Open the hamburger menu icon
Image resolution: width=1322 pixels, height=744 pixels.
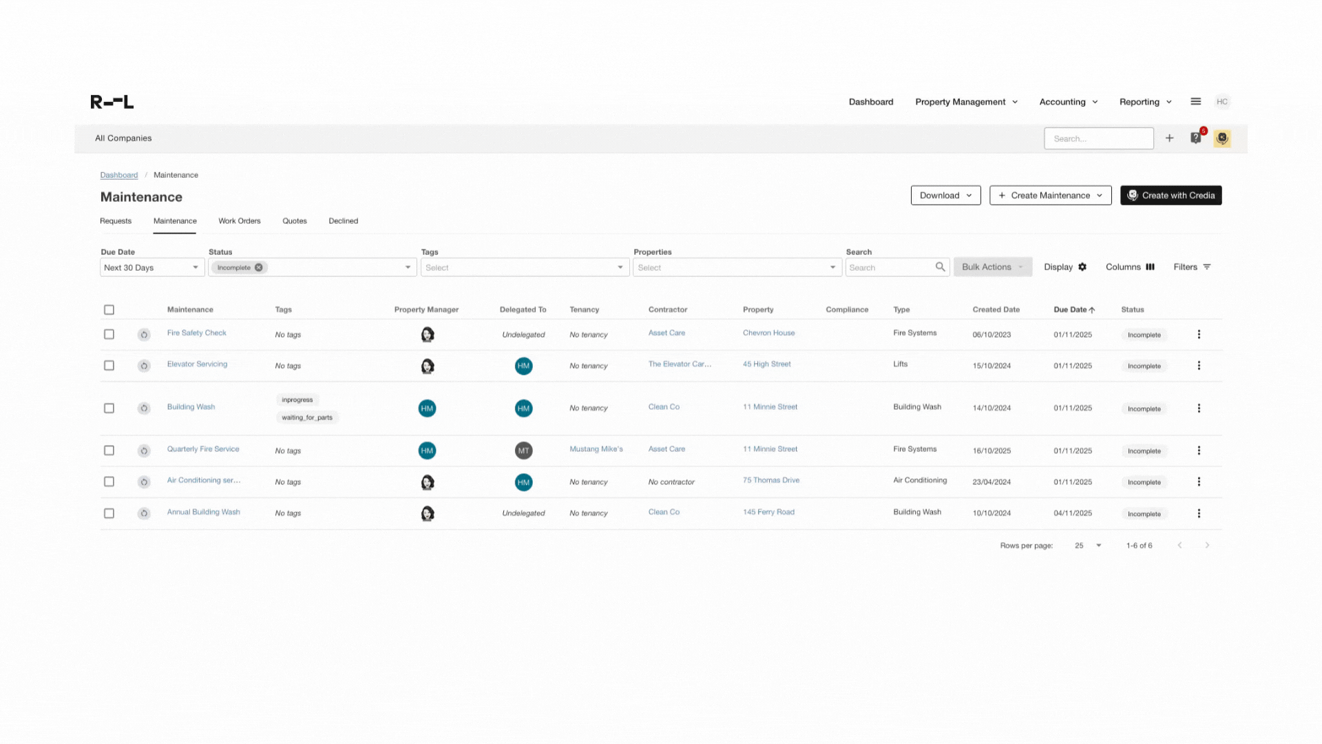(1196, 102)
